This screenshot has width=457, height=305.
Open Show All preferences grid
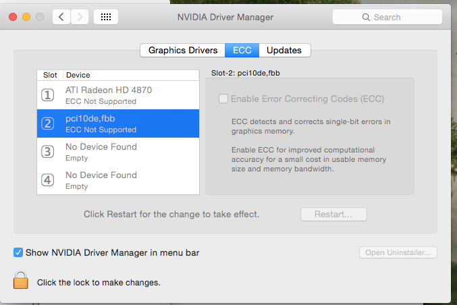click(x=106, y=17)
